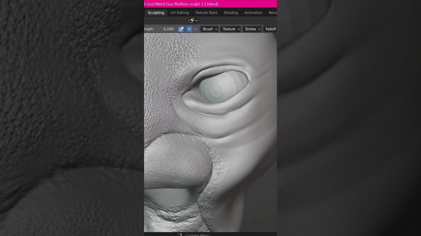Switch to the Sculpting workspace tab
The image size is (421, 236).
pyautogui.click(x=156, y=12)
